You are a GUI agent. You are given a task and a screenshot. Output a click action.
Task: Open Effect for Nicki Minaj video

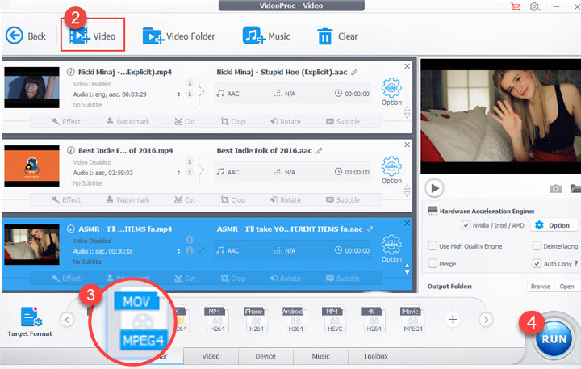point(66,121)
